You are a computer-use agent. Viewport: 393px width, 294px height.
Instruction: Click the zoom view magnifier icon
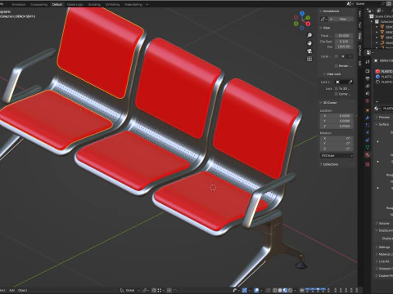(309, 35)
